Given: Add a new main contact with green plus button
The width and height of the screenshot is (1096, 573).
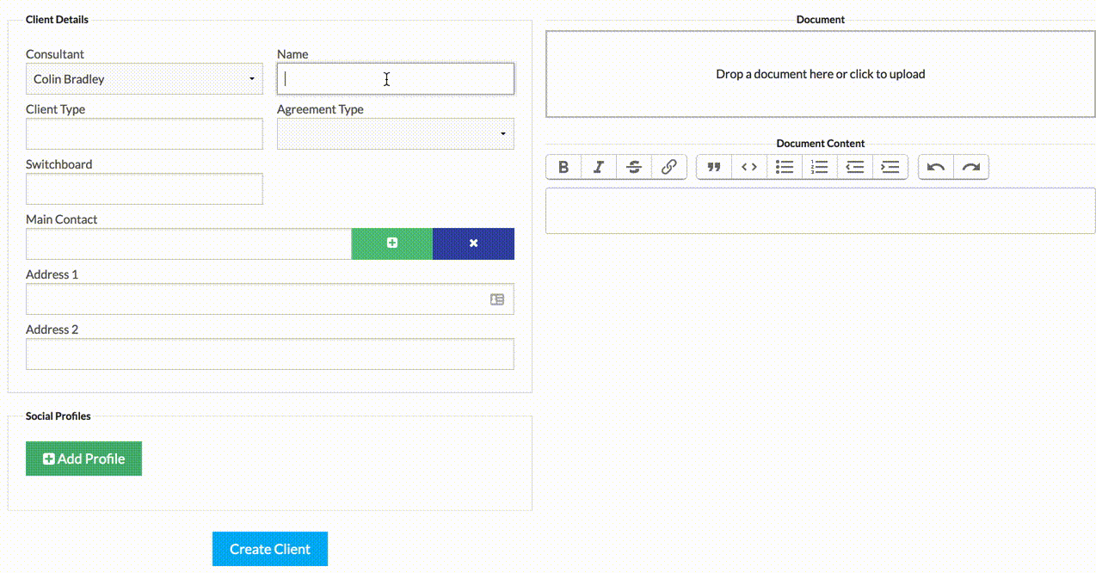Looking at the screenshot, I should pos(392,243).
